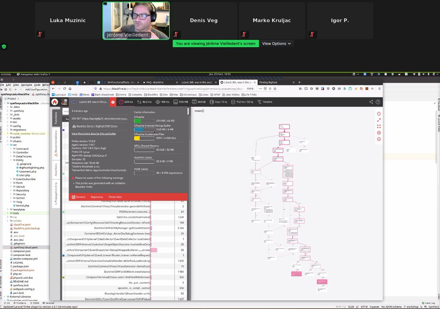The height and width of the screenshot is (309, 440).
Task: Open Add Configuration dropdown in PhpStorm
Action: tap(37, 89)
